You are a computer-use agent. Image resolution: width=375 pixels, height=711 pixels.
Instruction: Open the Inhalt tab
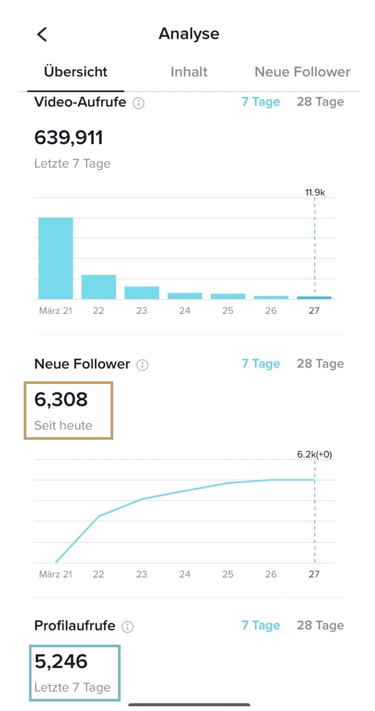189,72
